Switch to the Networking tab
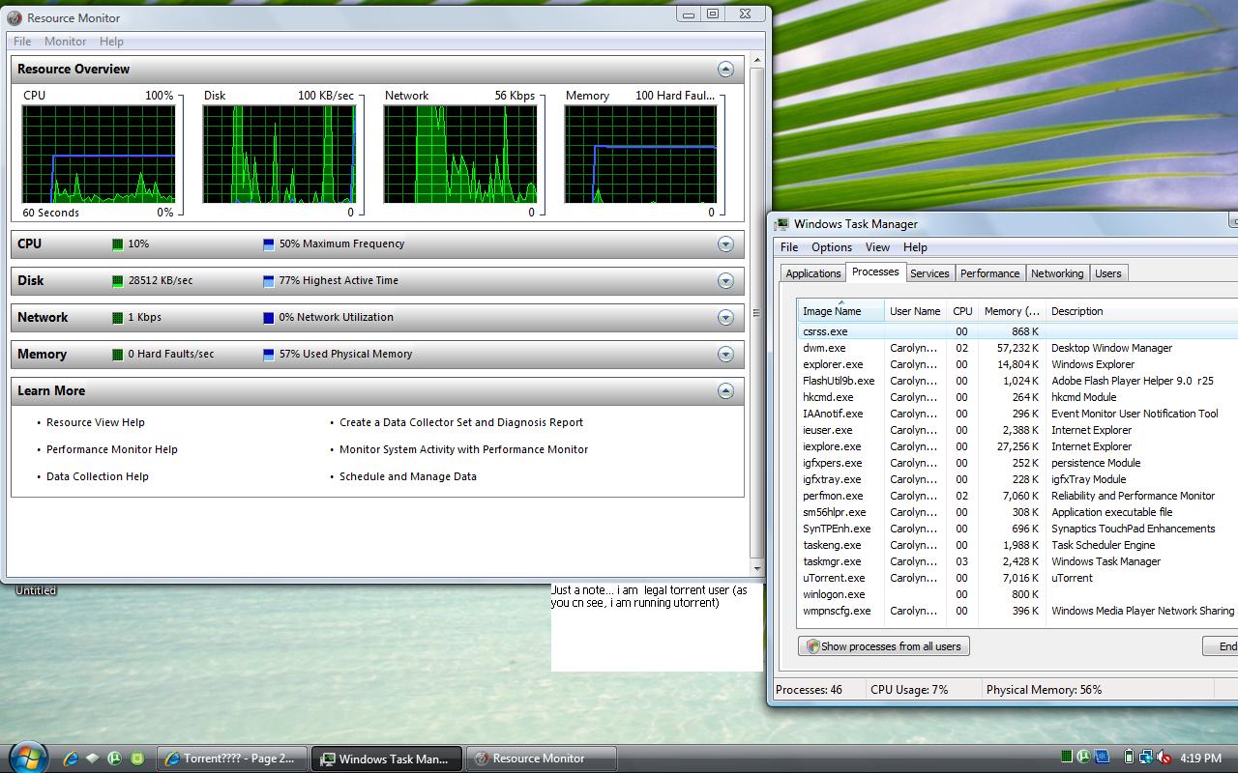The image size is (1238, 773). click(1056, 273)
